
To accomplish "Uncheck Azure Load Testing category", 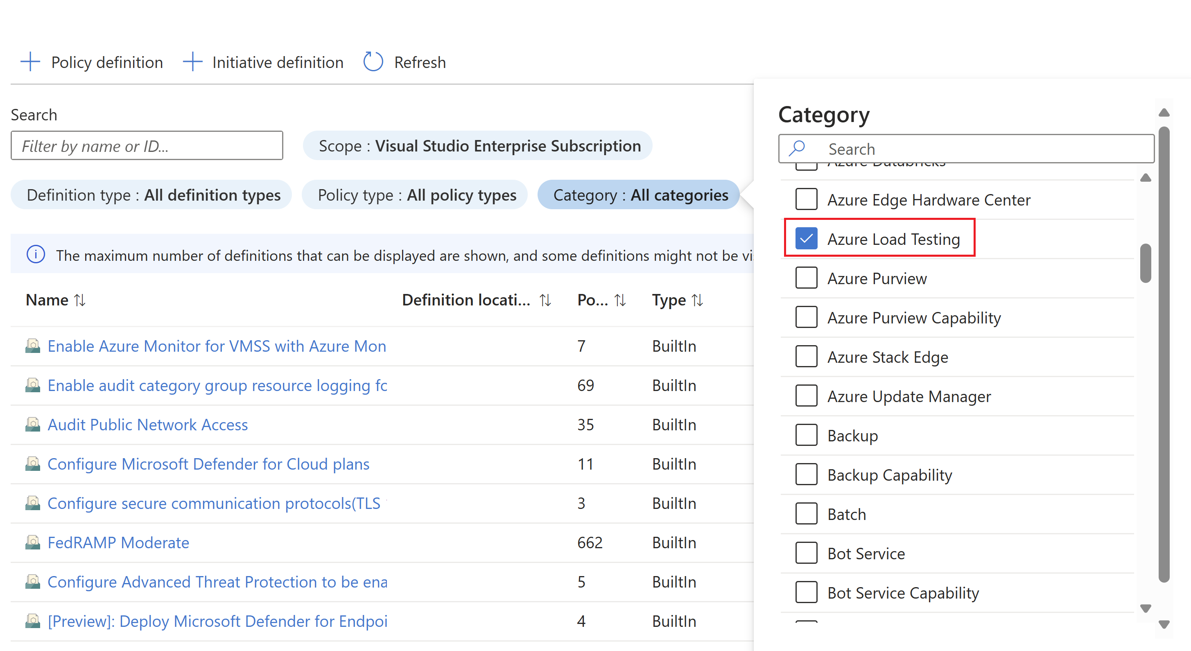I will [805, 237].
